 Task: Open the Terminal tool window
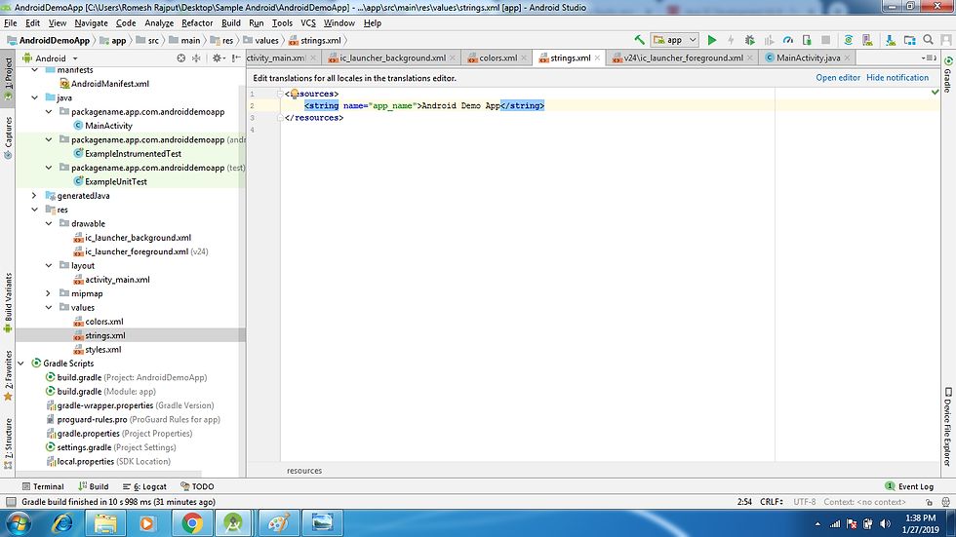point(43,486)
